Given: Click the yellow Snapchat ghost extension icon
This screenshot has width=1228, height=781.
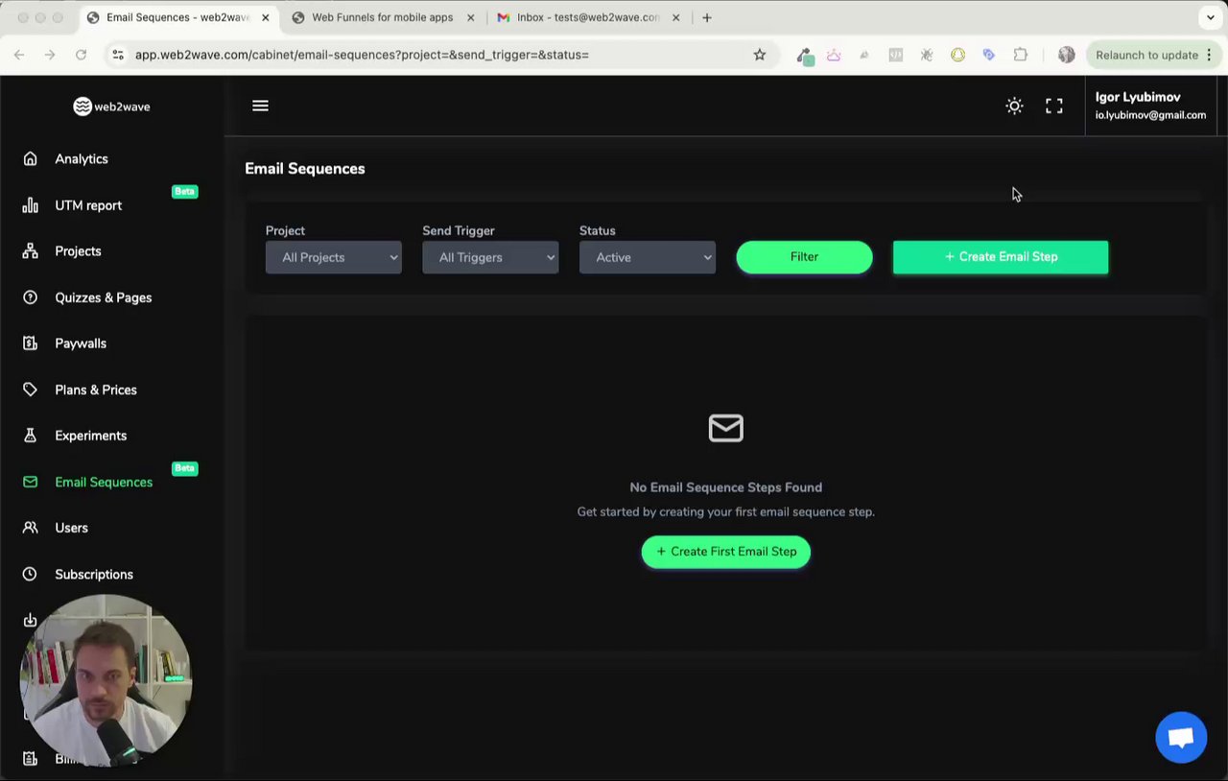Looking at the screenshot, I should (x=957, y=55).
